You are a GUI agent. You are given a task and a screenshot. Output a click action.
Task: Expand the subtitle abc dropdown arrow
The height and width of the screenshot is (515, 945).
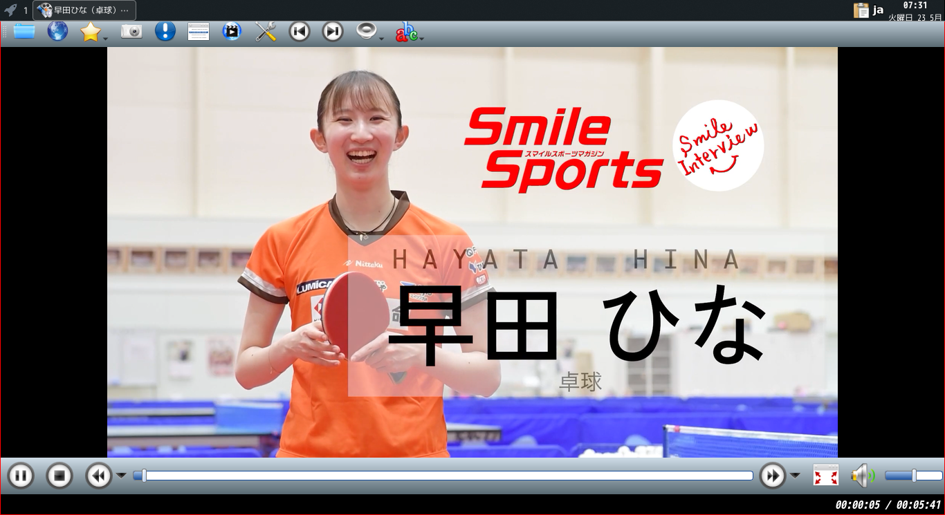(x=421, y=38)
